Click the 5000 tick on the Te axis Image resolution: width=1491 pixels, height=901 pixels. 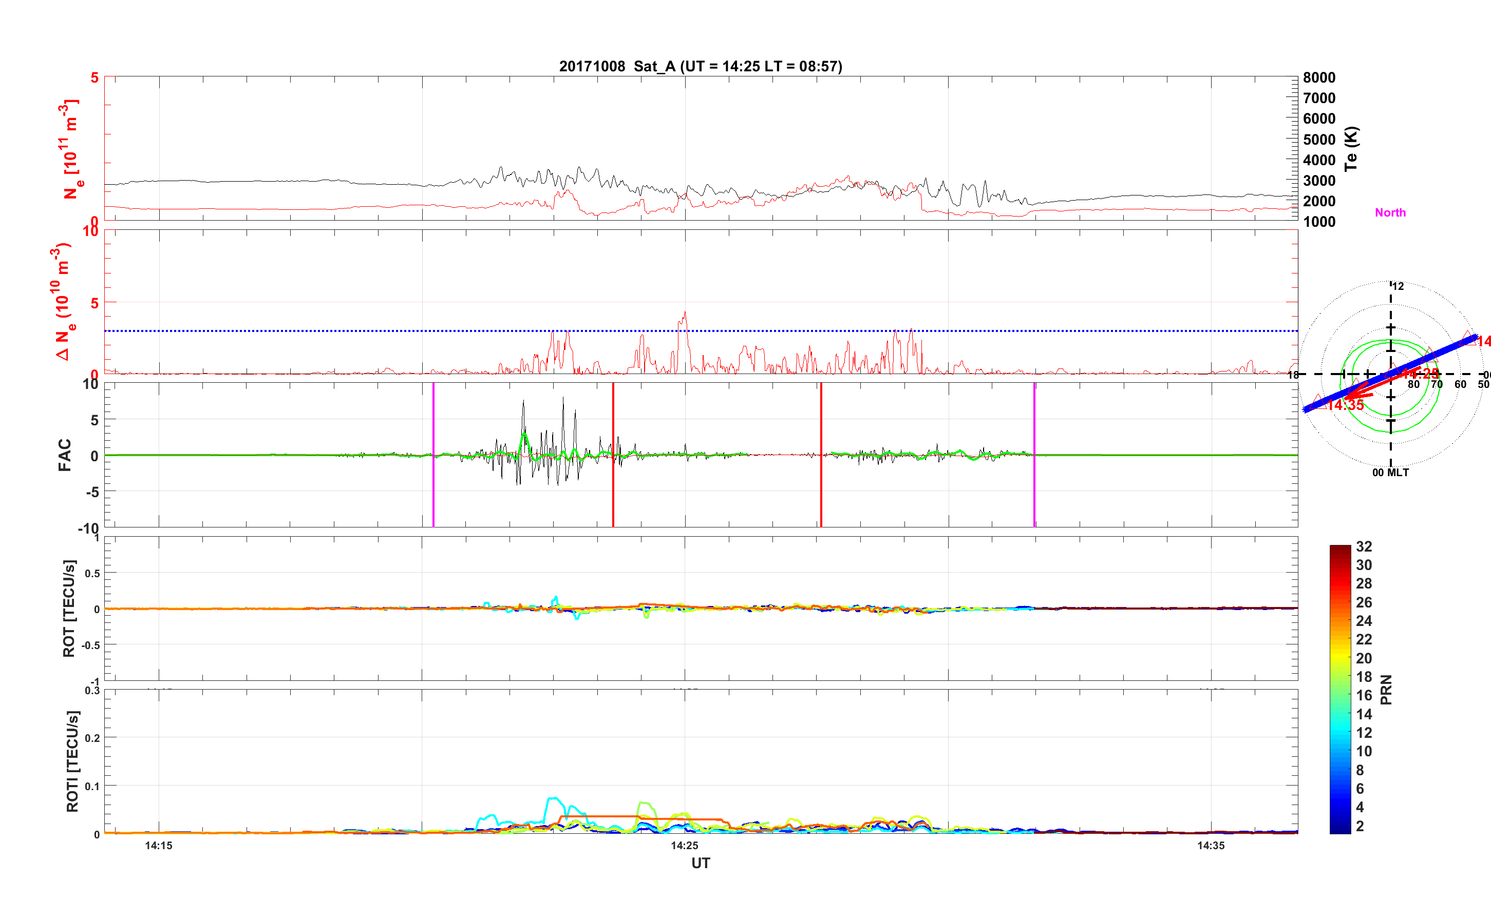pos(1319,140)
